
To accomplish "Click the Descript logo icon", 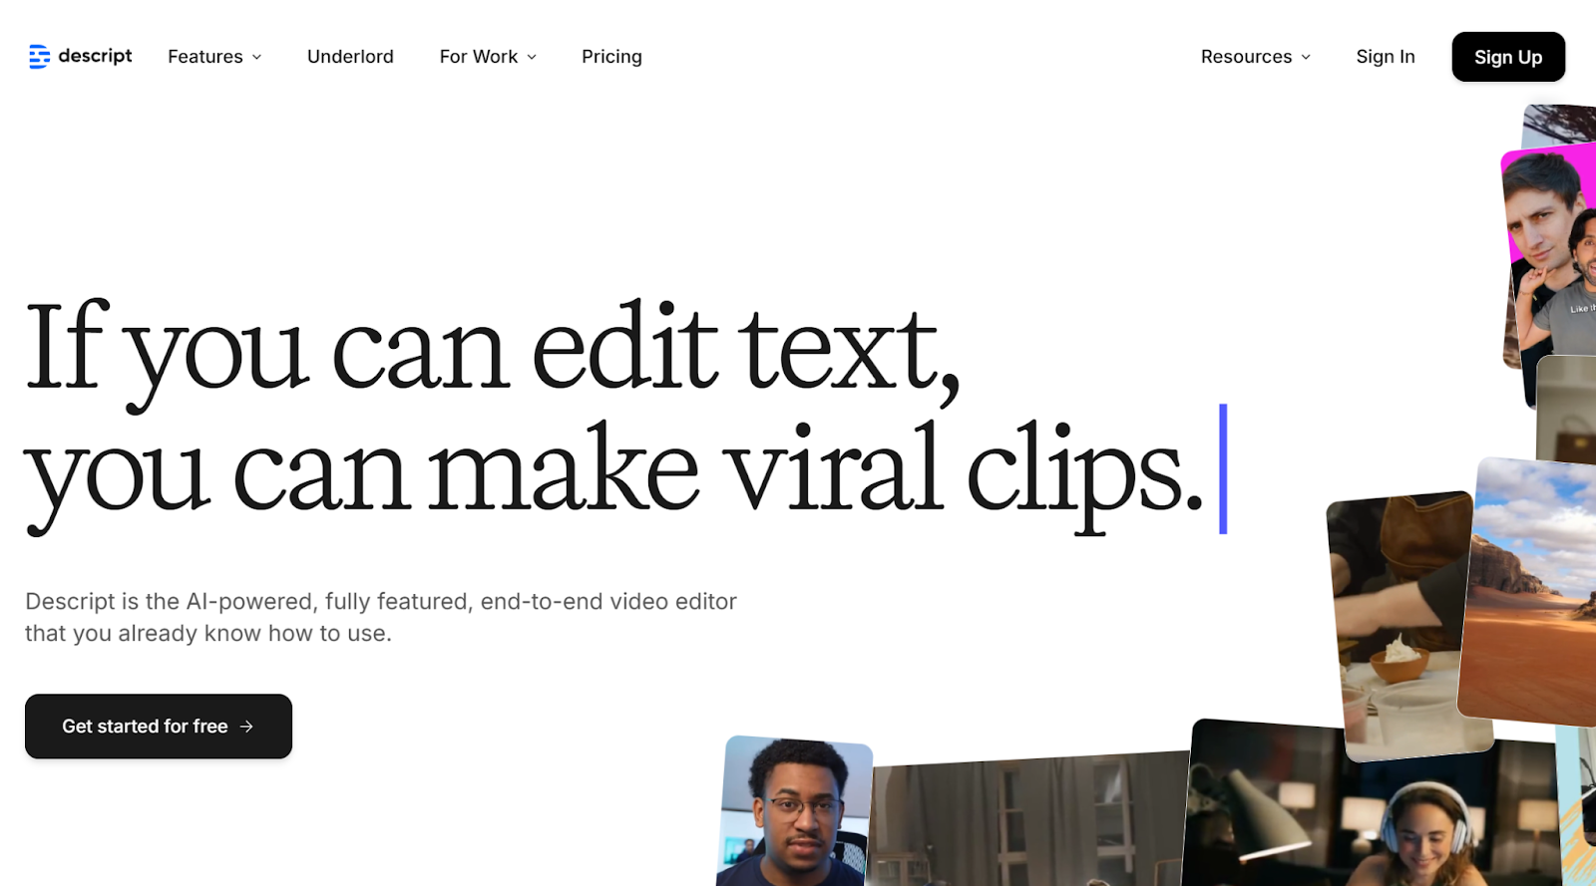I will click(39, 57).
